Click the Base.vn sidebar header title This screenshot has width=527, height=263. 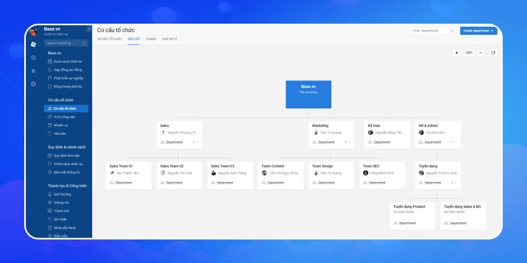(52, 29)
